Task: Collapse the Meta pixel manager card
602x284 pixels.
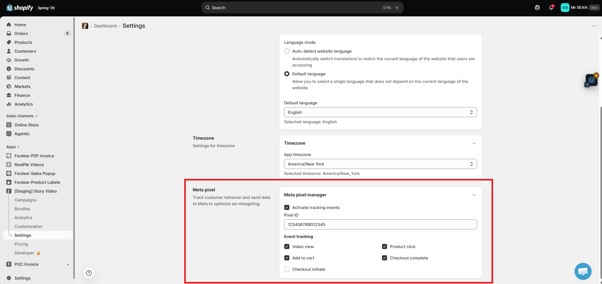Action: click(474, 195)
